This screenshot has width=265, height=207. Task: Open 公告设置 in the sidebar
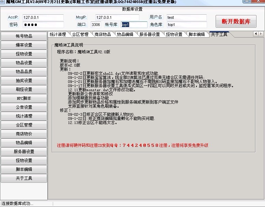24,107
